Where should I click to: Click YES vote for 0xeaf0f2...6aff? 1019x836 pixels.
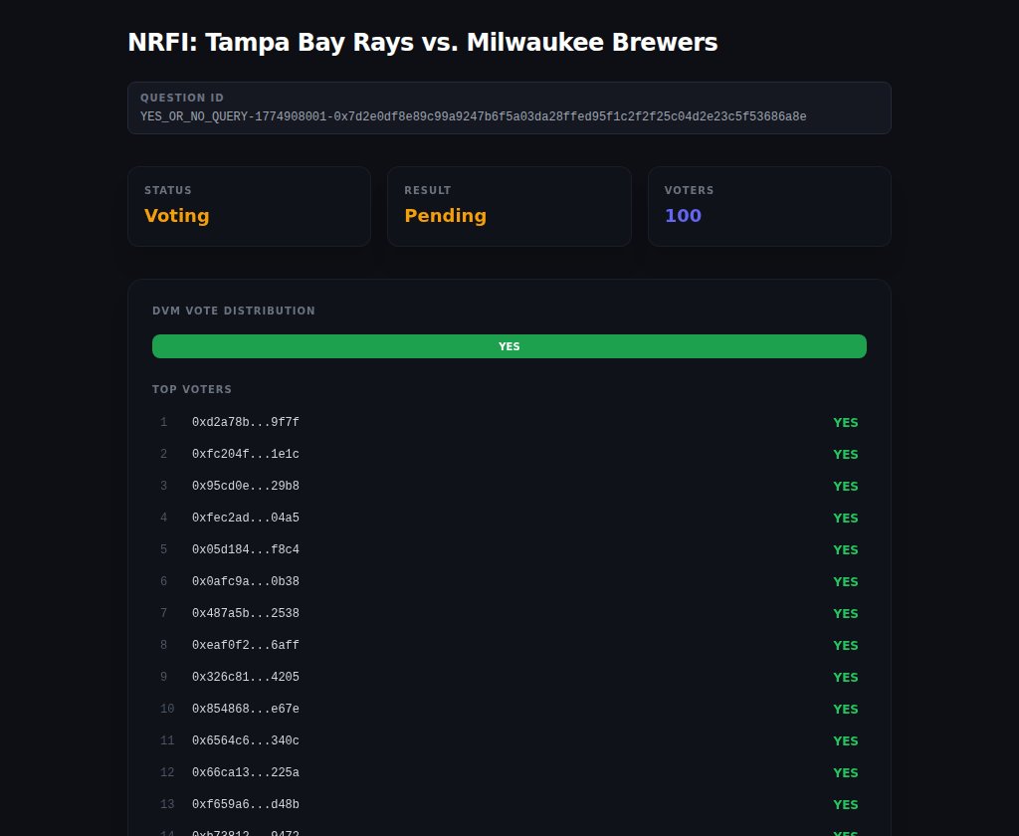tap(846, 646)
